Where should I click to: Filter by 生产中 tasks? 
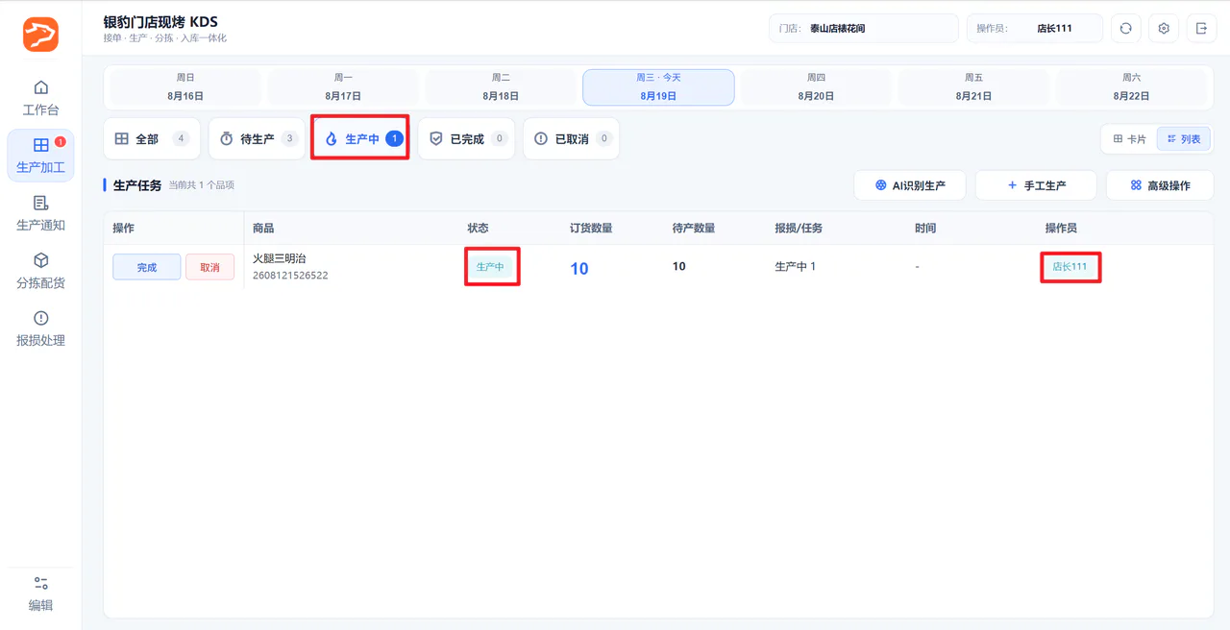pyautogui.click(x=361, y=138)
